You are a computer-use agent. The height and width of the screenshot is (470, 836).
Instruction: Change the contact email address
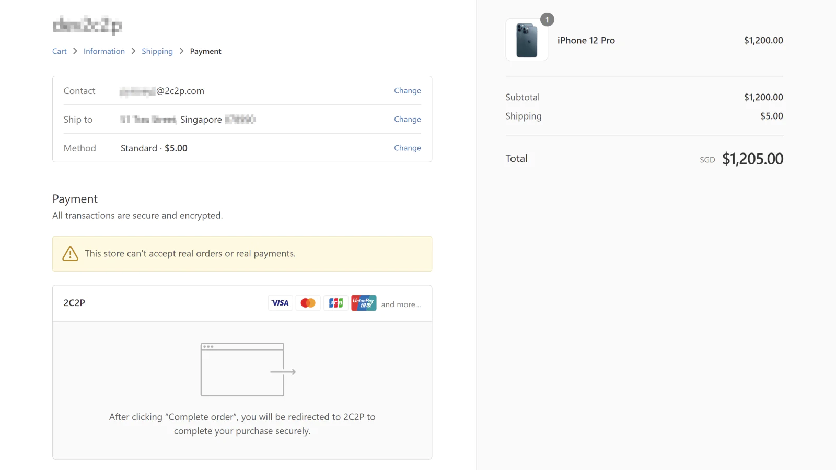point(407,90)
